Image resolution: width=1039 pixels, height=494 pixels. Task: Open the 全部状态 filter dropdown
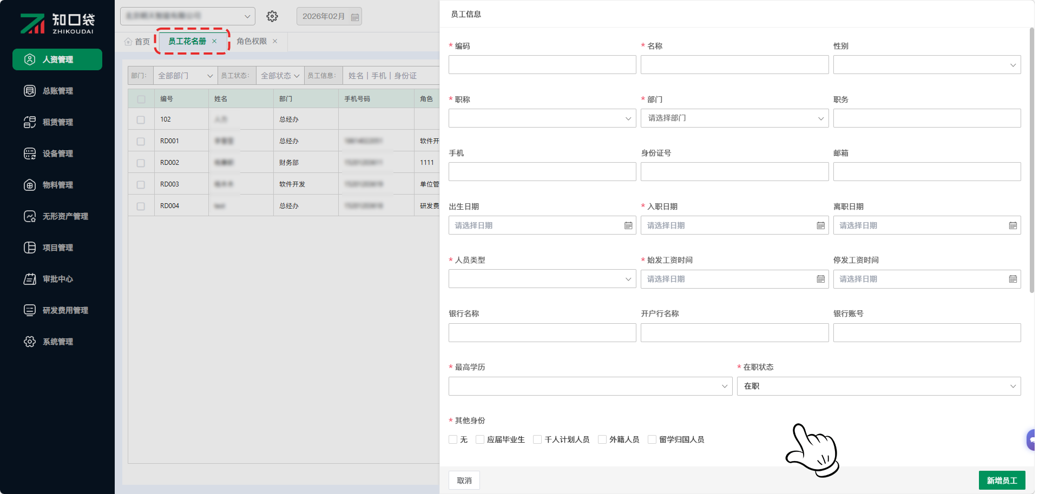click(280, 76)
